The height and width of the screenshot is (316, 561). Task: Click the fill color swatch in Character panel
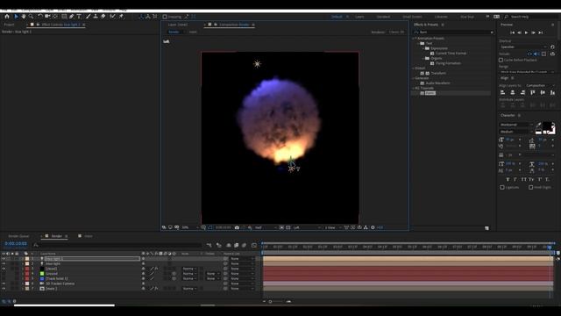547,126
